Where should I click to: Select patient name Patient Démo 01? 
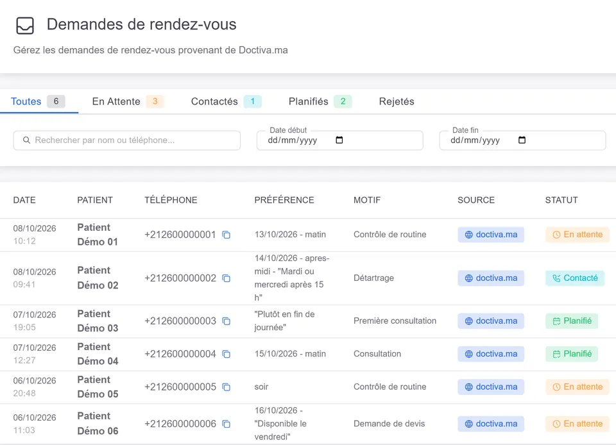(x=98, y=235)
